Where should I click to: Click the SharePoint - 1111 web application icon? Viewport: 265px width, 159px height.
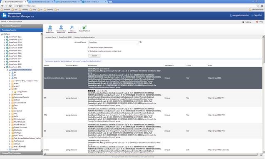(7, 37)
